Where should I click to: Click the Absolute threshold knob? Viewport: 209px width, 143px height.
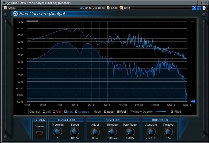point(151,132)
